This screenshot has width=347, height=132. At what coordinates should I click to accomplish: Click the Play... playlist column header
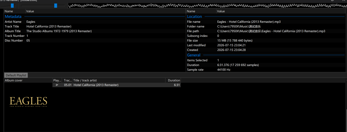pyautogui.click(x=57, y=80)
